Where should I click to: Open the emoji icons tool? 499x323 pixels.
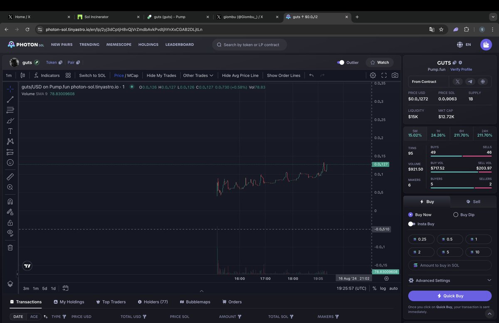click(10, 163)
